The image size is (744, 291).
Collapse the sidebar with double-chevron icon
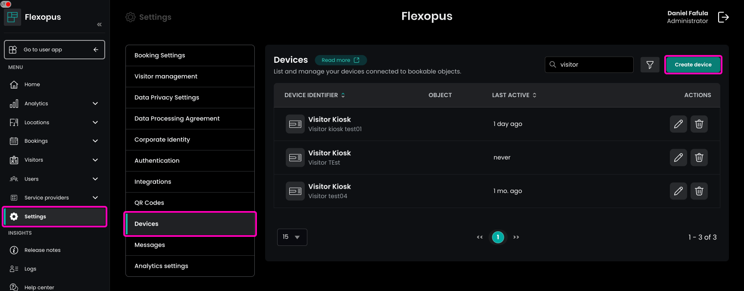99,25
